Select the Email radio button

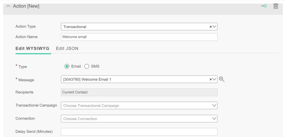point(67,66)
